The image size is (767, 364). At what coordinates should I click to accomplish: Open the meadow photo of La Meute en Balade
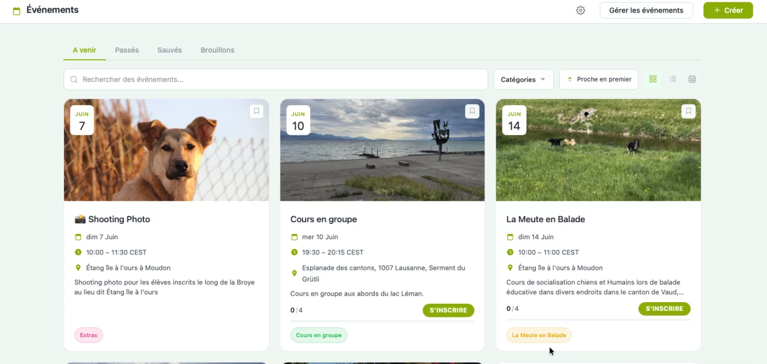(598, 150)
